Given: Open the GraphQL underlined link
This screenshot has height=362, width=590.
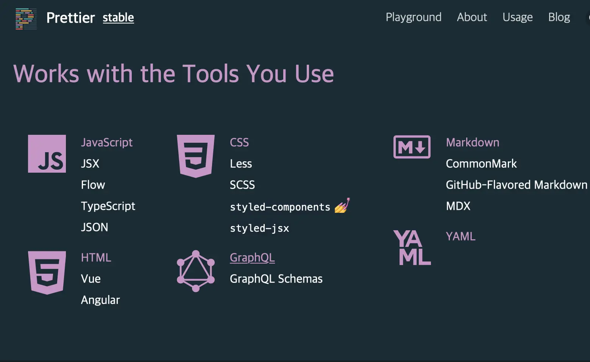Looking at the screenshot, I should pyautogui.click(x=252, y=257).
